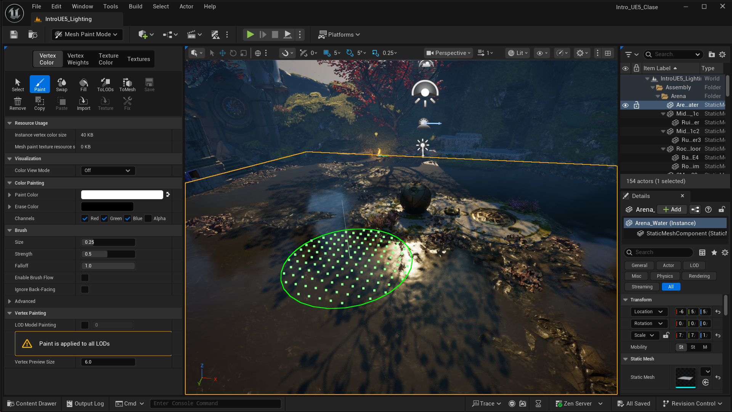Click the Remove vertex colors icon

(18, 103)
